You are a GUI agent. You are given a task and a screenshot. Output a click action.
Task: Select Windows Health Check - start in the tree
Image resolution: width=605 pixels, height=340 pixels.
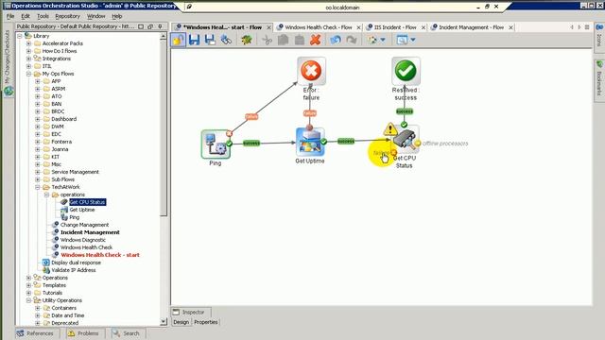(100, 255)
